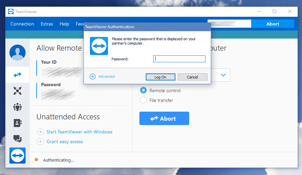Click the blurred Password value on main window
The width and height of the screenshot is (302, 175).
point(58,95)
